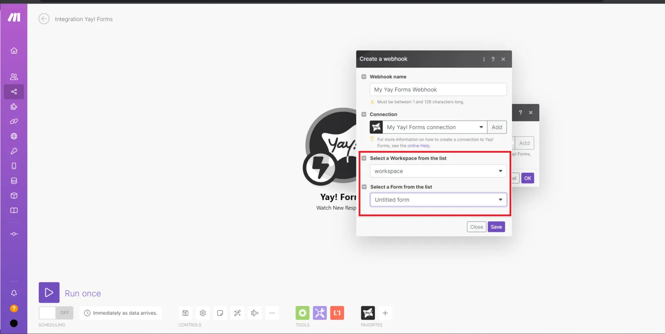Viewport: 665px width, 334px height.
Task: Follow the online Help link
Action: pos(419,146)
